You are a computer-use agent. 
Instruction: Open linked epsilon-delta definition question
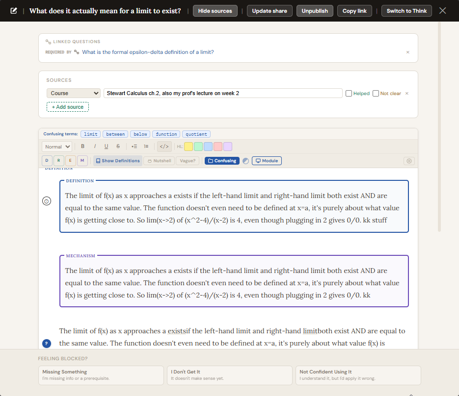(x=148, y=52)
